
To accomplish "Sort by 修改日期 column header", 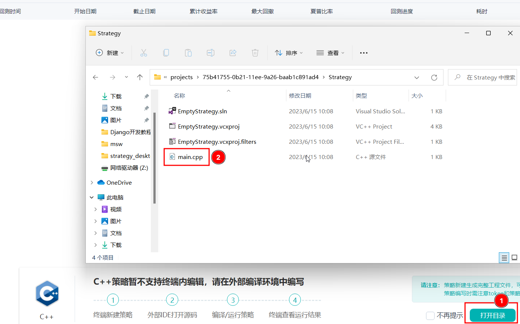I will point(300,95).
